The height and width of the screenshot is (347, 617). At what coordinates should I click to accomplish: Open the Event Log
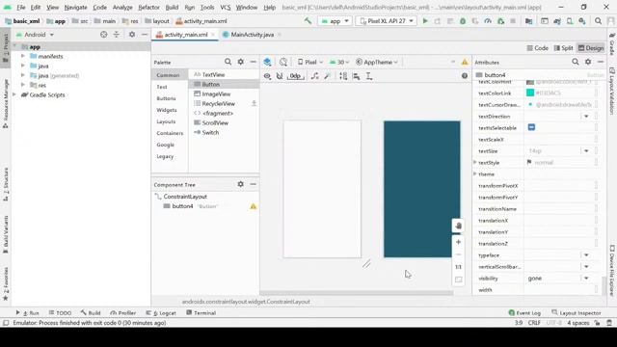524,312
